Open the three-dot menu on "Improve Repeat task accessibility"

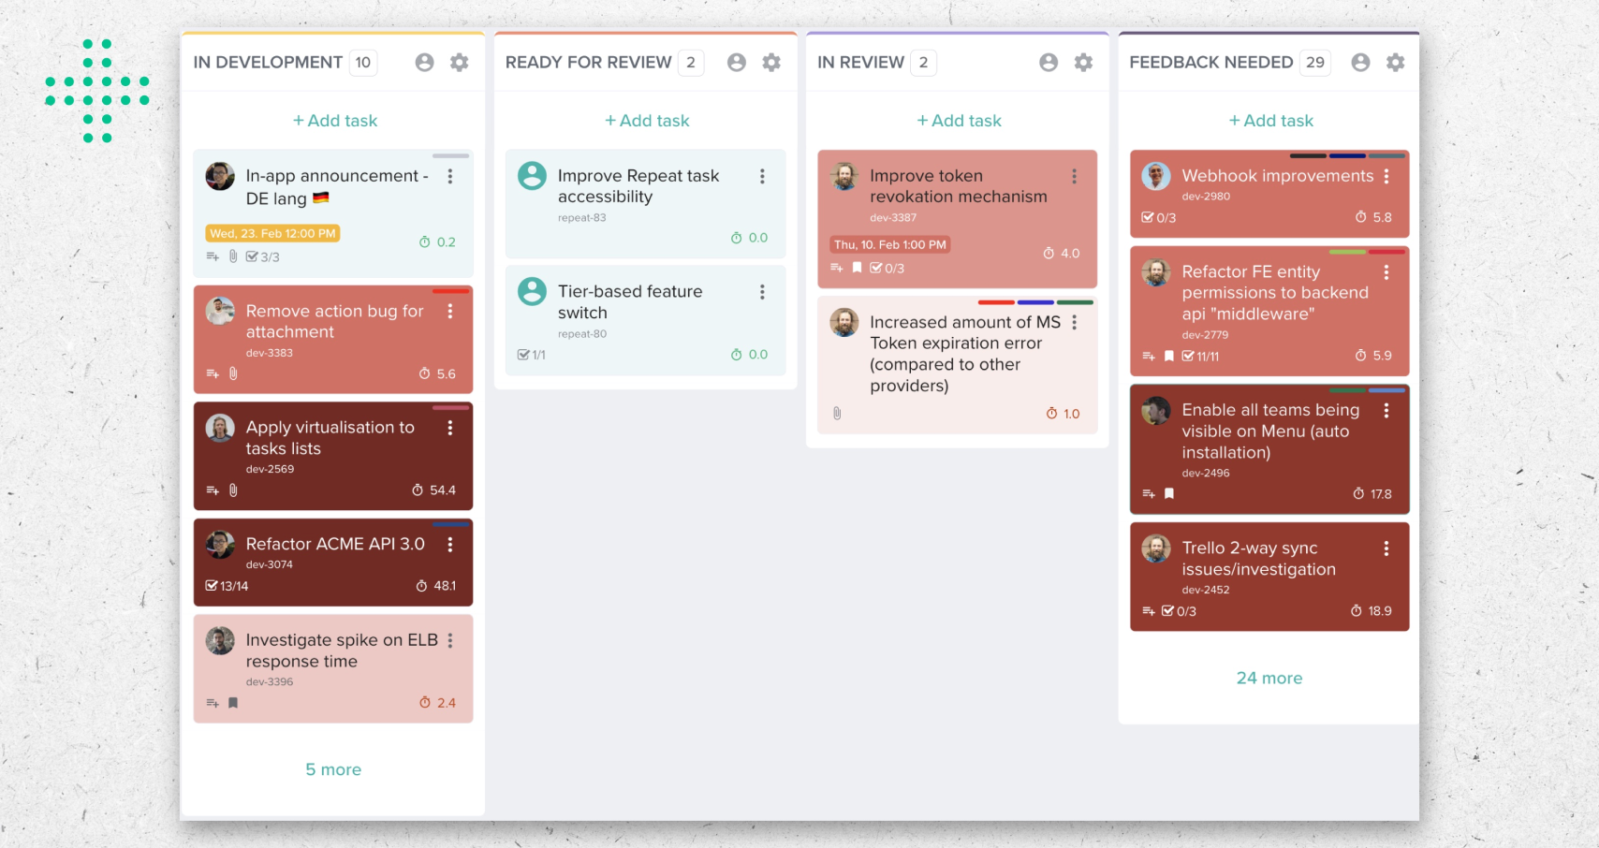[762, 175]
